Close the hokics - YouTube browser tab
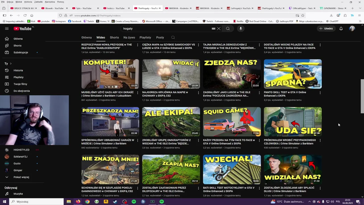364x205 pixels. point(129,8)
